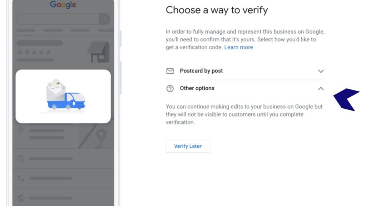Collapse the Other options chevron
The height and width of the screenshot is (206, 366).
pyautogui.click(x=321, y=89)
